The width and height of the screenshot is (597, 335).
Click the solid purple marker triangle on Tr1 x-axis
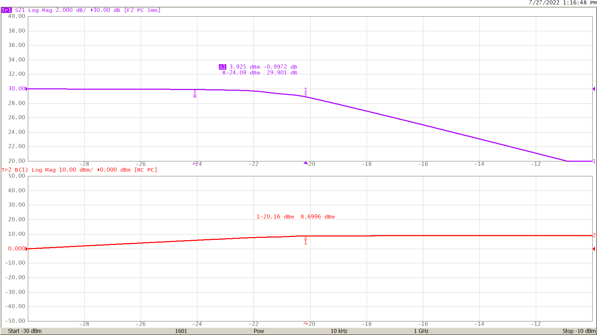point(305,163)
